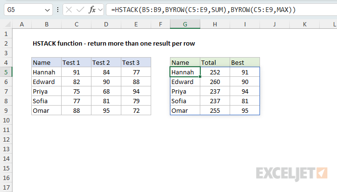This screenshot has width=337, height=192.
Task: Select column H header
Action: pyautogui.click(x=215, y=24)
